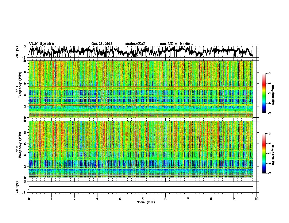Click the "VLF Spectra" plot title

click(x=41, y=43)
